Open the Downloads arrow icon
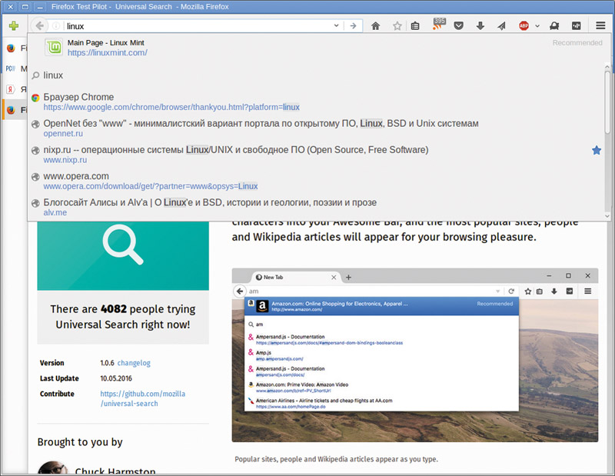 480,26
